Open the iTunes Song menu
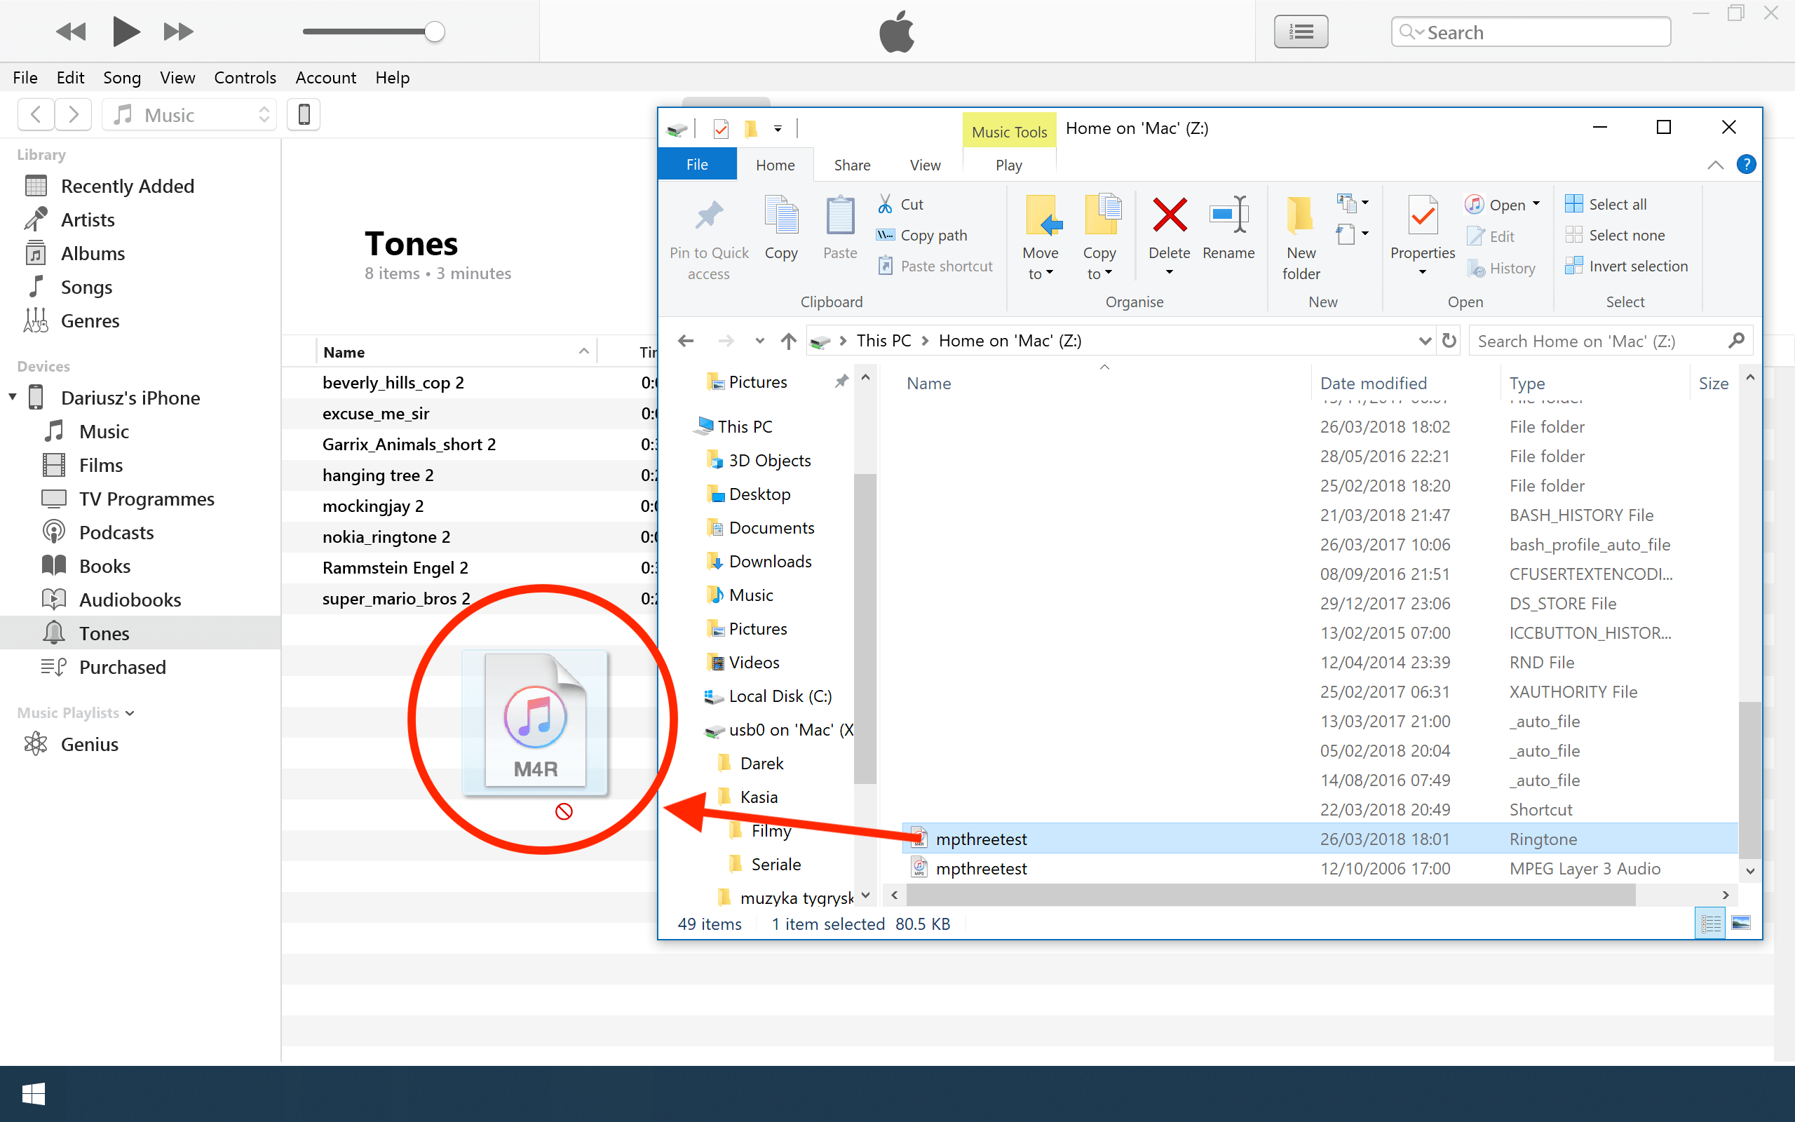1795x1122 pixels. click(121, 77)
